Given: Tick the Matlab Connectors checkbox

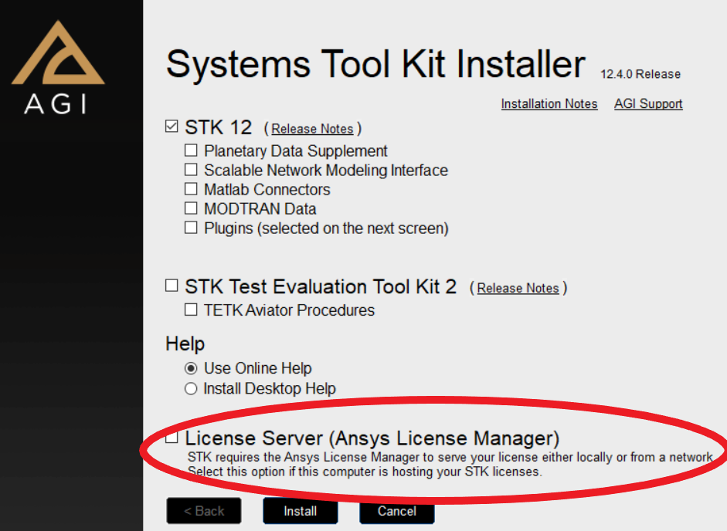Looking at the screenshot, I should [x=191, y=189].
